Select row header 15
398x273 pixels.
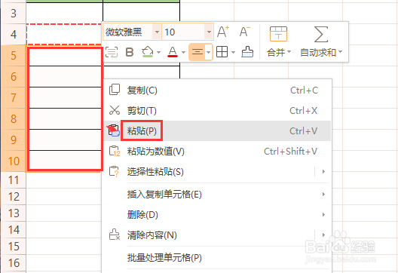(x=14, y=246)
